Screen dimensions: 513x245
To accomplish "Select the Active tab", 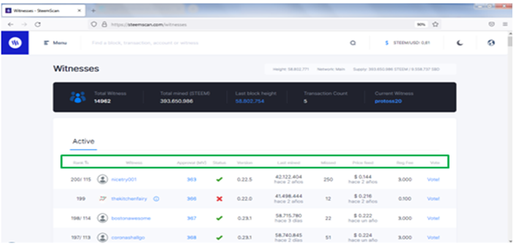I will (x=83, y=141).
